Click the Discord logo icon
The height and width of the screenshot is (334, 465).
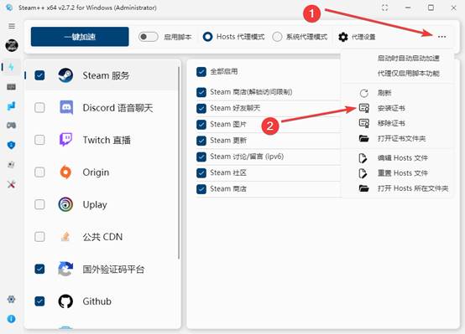click(65, 108)
